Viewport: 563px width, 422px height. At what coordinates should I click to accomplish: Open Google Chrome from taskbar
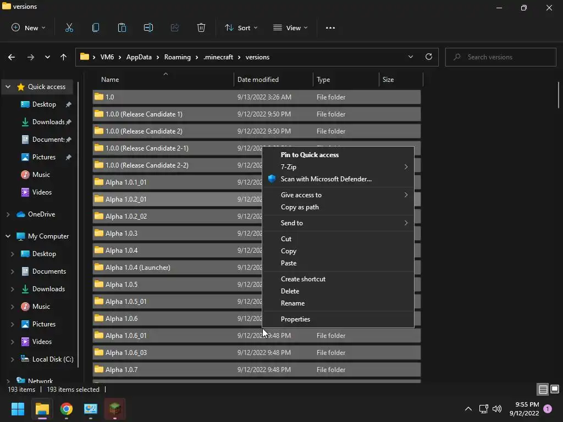tap(67, 409)
